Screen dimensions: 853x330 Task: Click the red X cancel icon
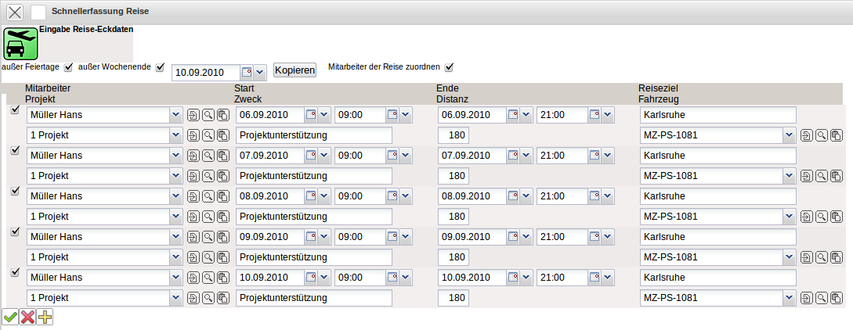tap(27, 317)
